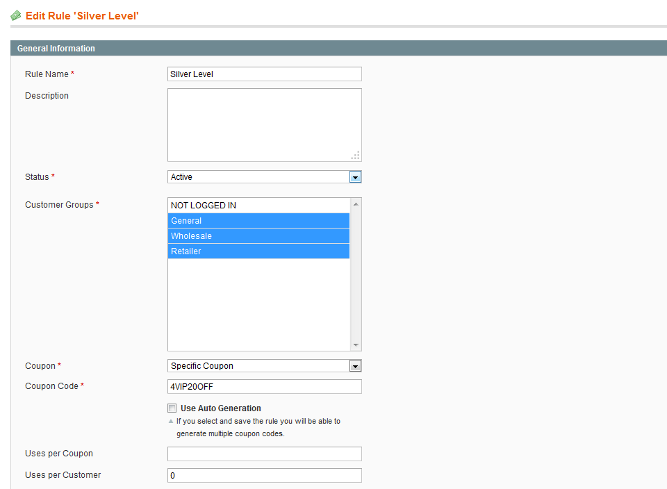The width and height of the screenshot is (667, 489).
Task: Click the Edit Rule 'Silver Level' heading
Action: coord(82,16)
